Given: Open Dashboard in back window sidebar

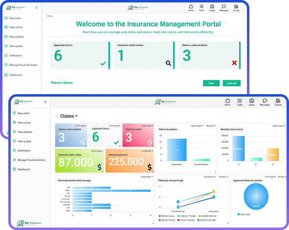Looking at the screenshot, I should click(x=13, y=75).
